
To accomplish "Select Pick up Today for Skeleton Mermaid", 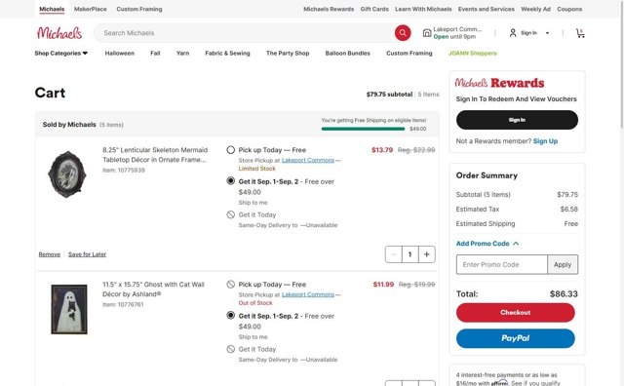I will 230,150.
